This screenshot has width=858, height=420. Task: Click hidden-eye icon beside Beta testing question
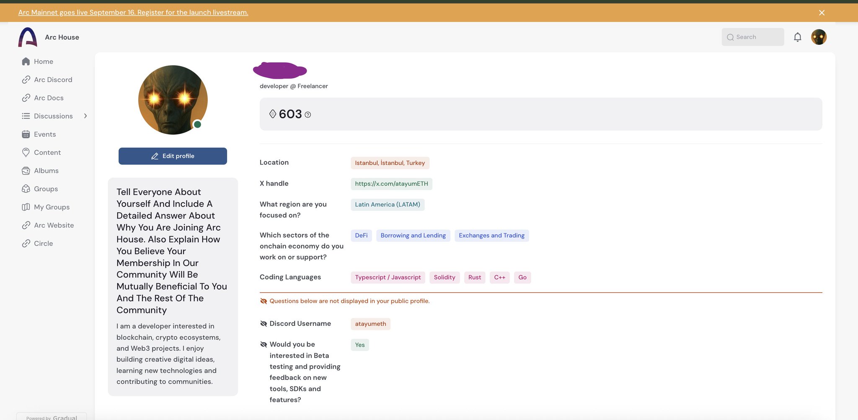(x=264, y=345)
